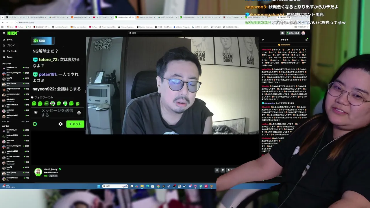370x208 pixels.
Task: Open Google Chrome from the taskbar
Action: point(158,186)
